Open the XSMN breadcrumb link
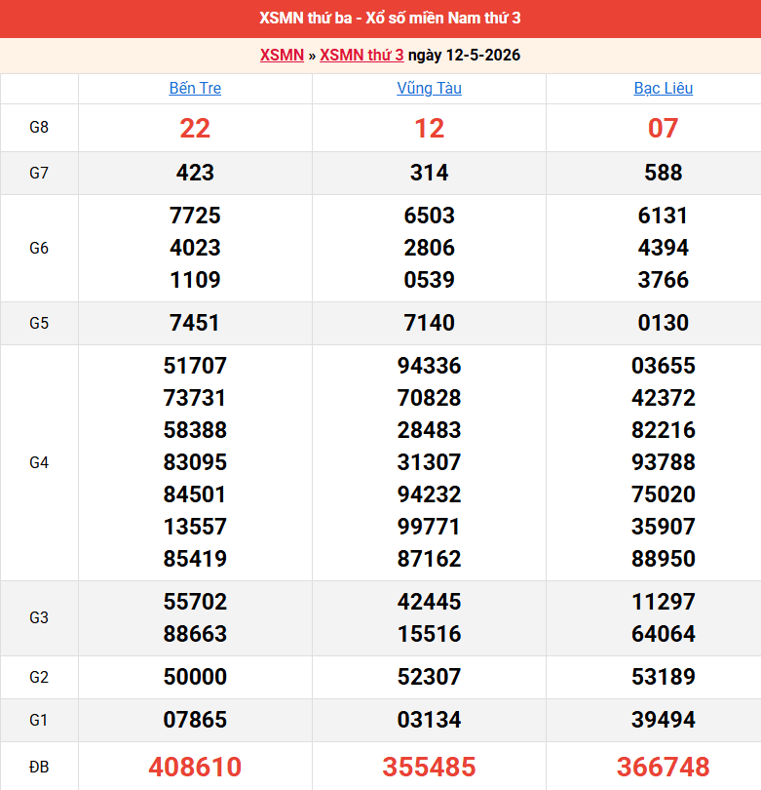 (282, 55)
